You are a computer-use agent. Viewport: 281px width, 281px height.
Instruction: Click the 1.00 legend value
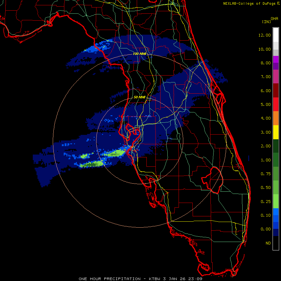coord(266,160)
